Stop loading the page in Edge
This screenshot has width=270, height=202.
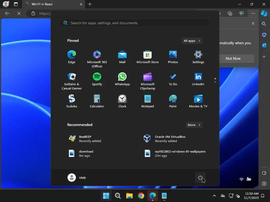[19, 13]
